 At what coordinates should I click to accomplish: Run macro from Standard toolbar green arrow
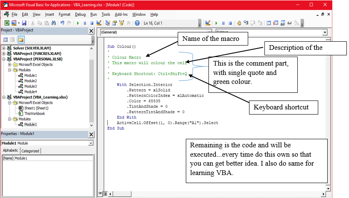78,23
